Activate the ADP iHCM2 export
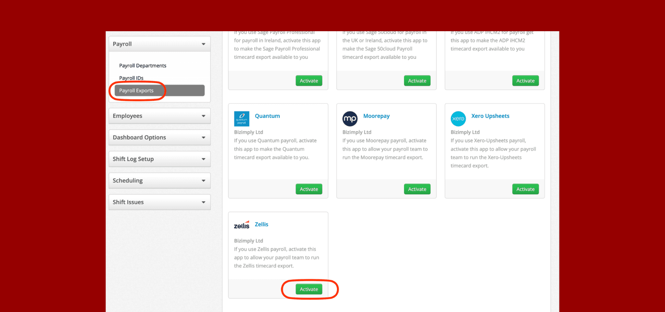The image size is (665, 312). pos(525,81)
